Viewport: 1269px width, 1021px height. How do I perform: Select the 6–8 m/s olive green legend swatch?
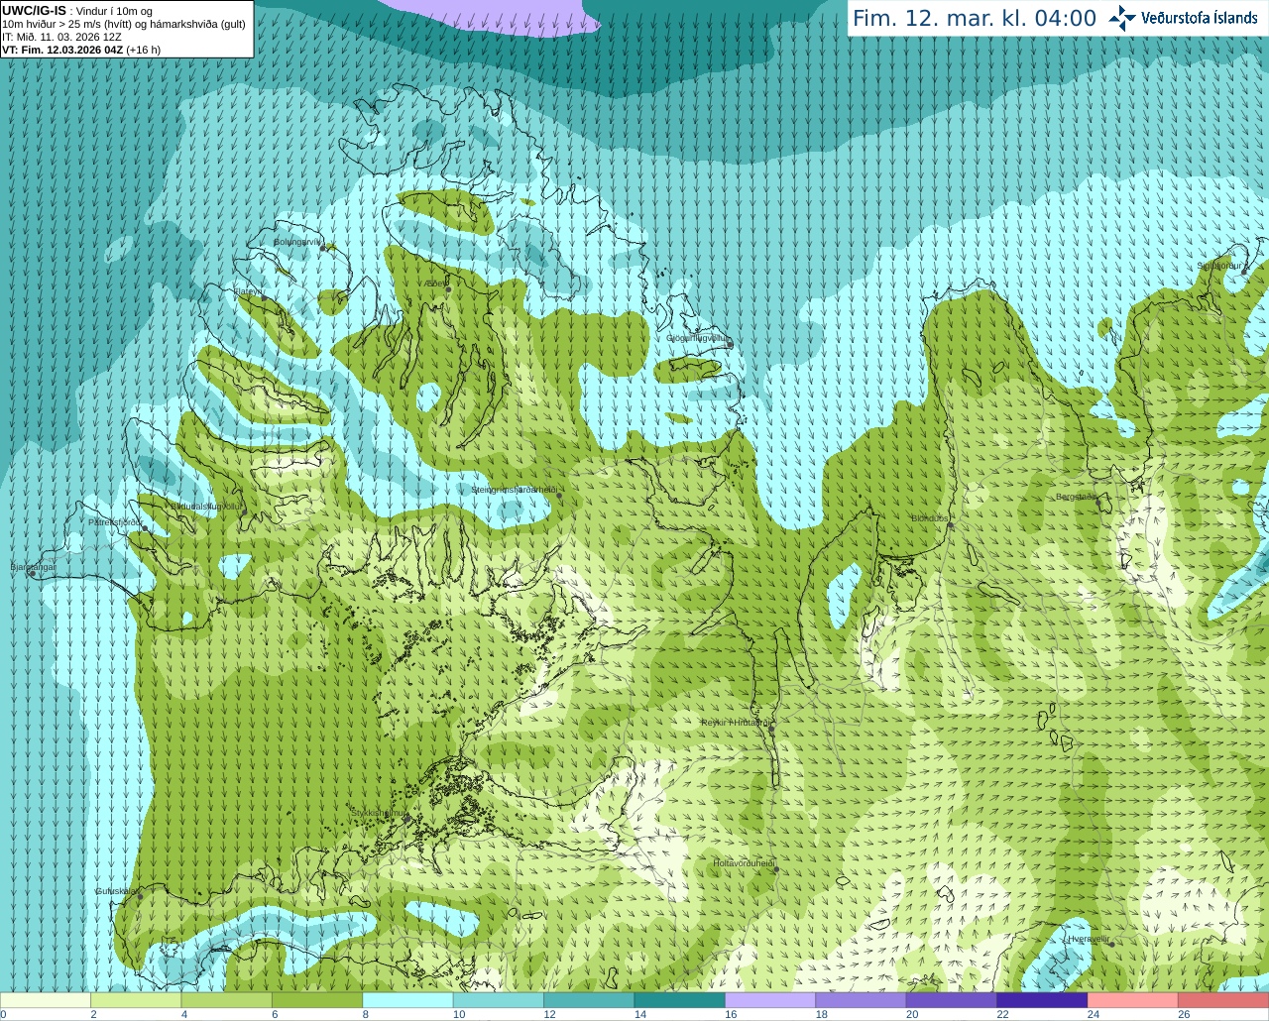(x=317, y=1000)
